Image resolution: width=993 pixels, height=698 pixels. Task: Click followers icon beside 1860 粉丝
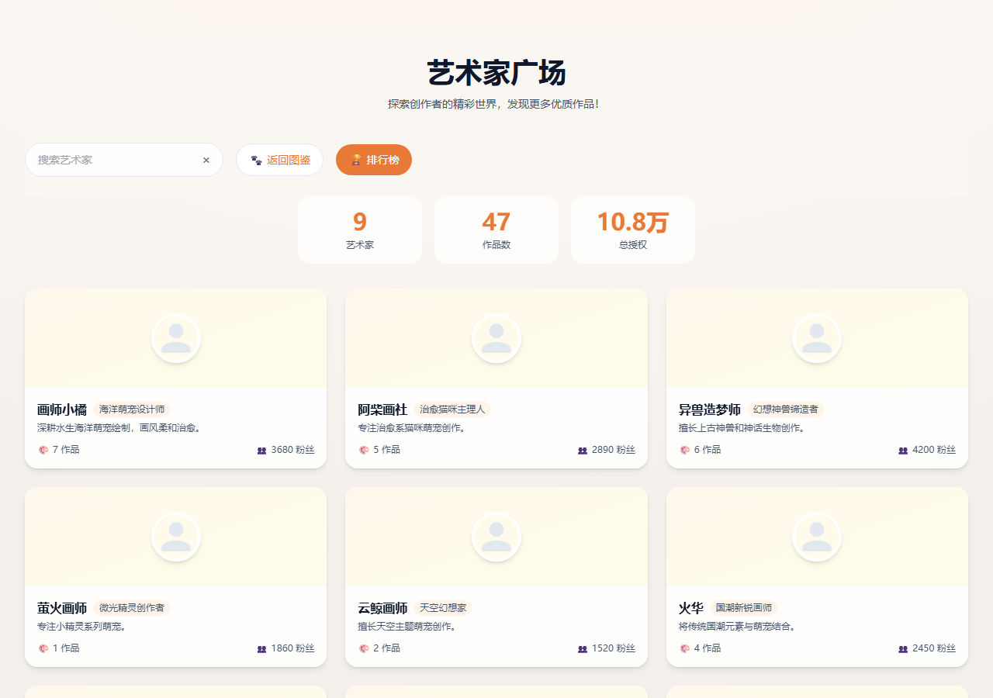click(x=261, y=648)
